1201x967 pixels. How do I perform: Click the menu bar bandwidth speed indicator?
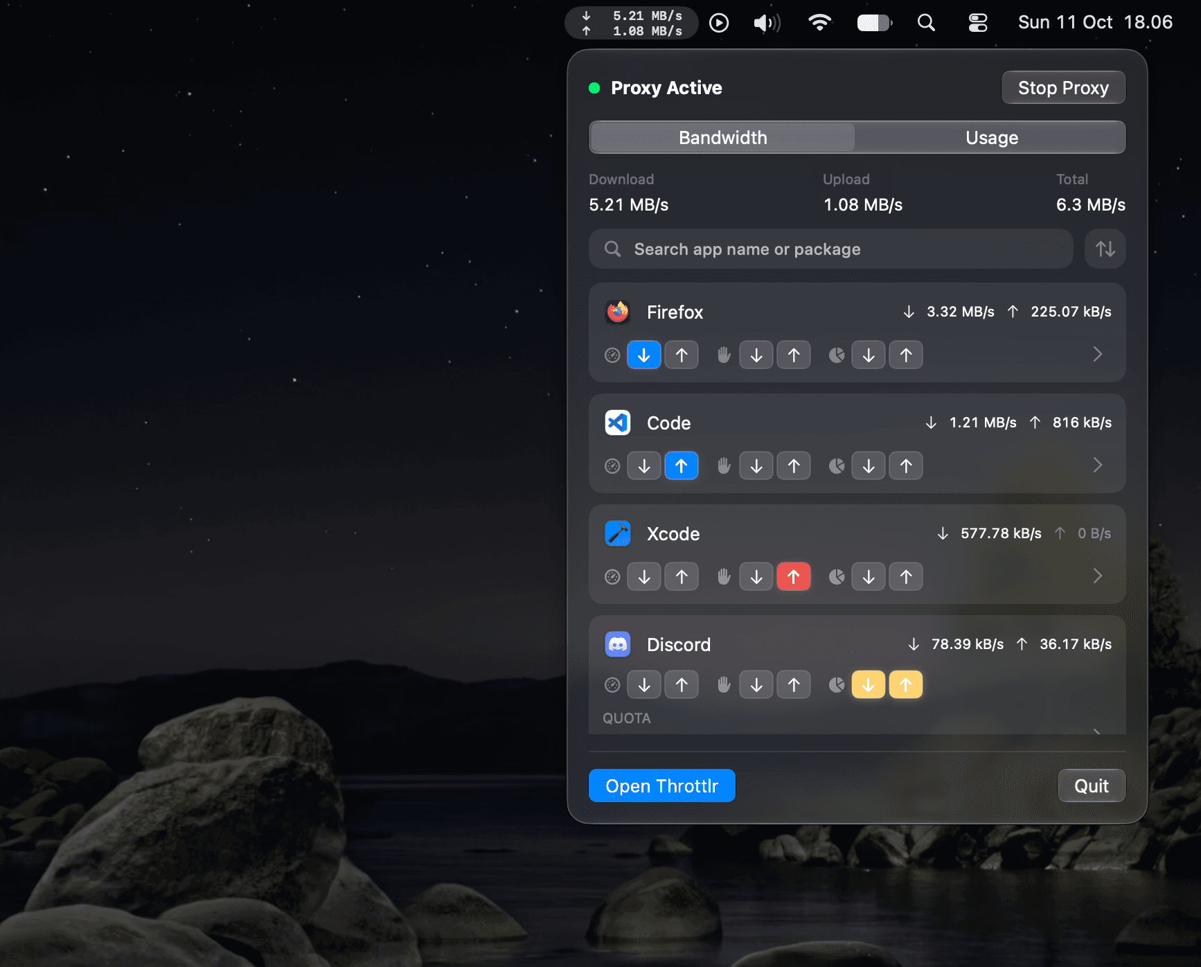(632, 23)
